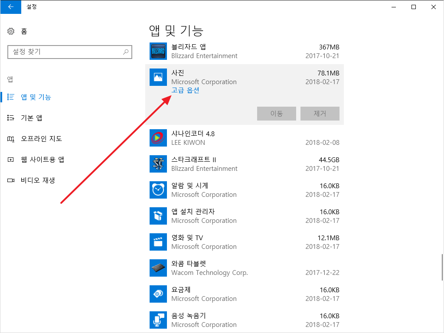Click the Wacom Technology Corp. publisher text
The width and height of the screenshot is (444, 333).
[x=209, y=273]
